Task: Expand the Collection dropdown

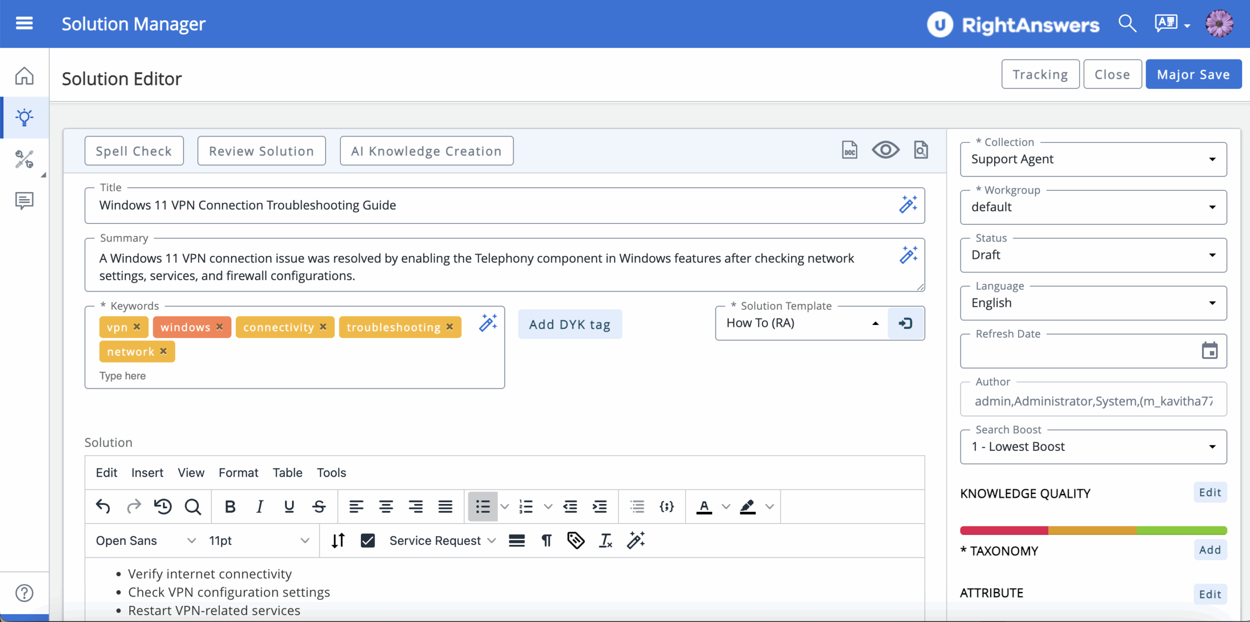Action: pyautogui.click(x=1093, y=159)
